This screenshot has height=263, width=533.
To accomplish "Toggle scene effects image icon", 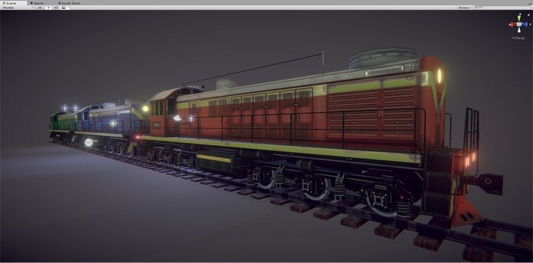I will 63,7.
